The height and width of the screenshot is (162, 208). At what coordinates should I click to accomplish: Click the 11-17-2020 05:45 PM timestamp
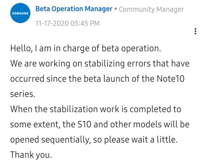click(68, 23)
